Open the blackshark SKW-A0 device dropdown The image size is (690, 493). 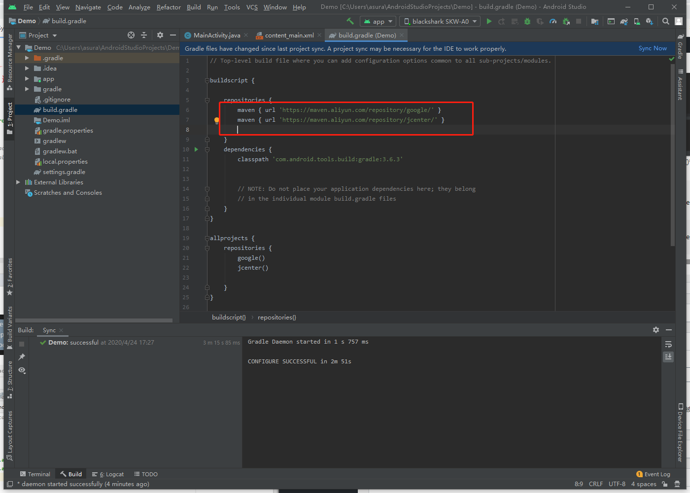coord(440,21)
